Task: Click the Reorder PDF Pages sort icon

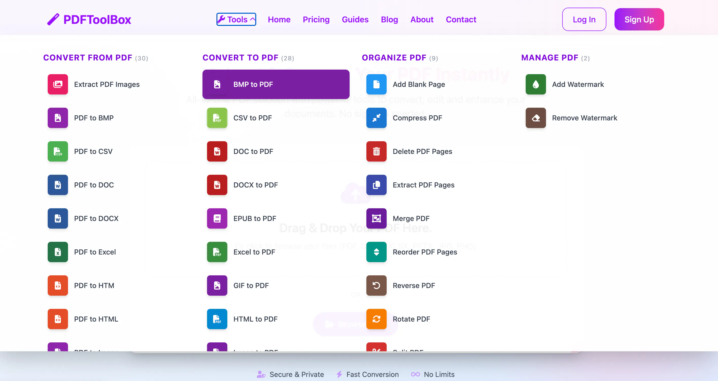Action: tap(376, 252)
